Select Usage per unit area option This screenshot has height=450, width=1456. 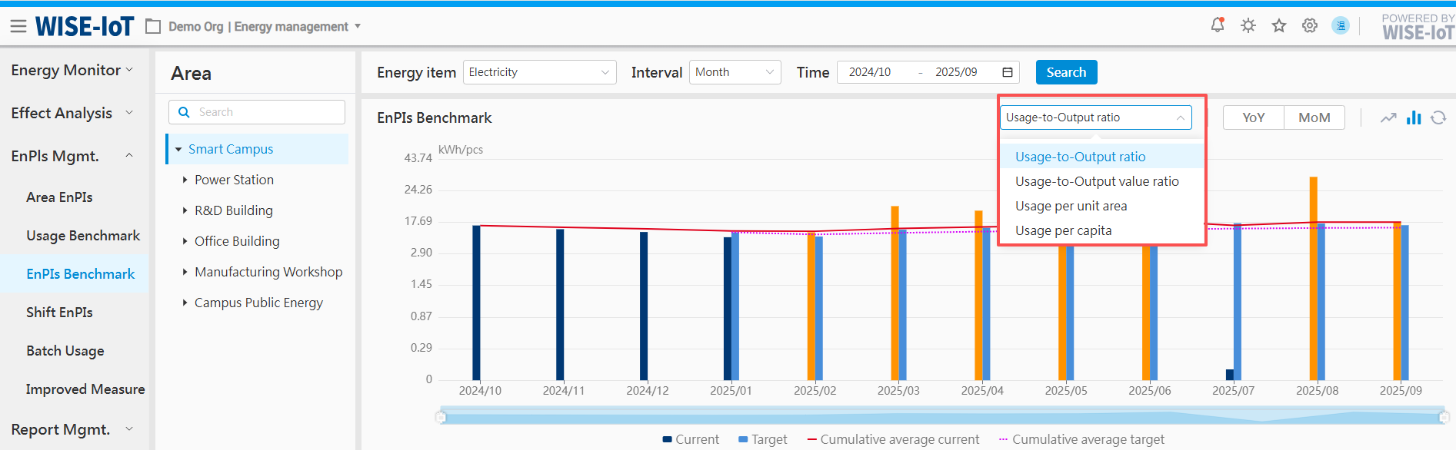click(1071, 206)
